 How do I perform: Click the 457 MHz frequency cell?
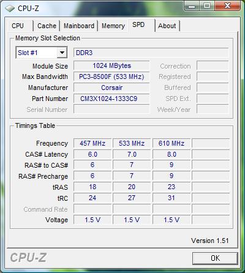pyautogui.click(x=92, y=143)
